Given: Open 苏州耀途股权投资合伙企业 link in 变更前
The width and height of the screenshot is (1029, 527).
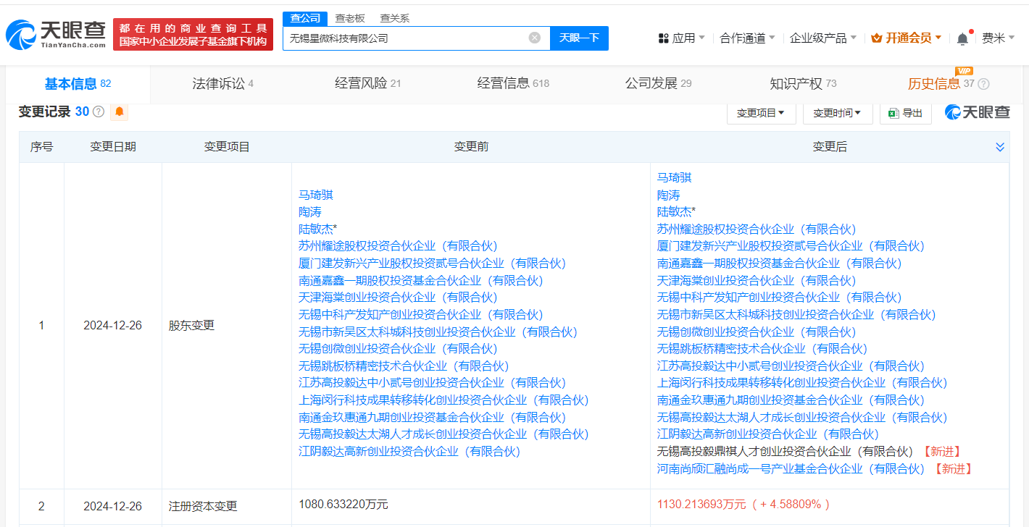Looking at the screenshot, I should pos(398,246).
